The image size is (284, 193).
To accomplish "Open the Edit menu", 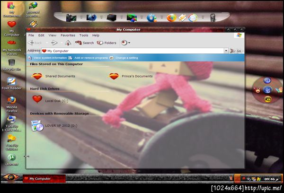I will [x=41, y=35].
